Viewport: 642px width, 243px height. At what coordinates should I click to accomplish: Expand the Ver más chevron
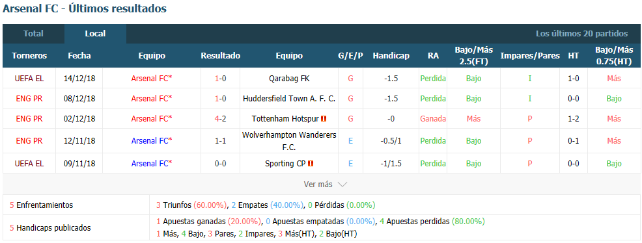point(342,185)
